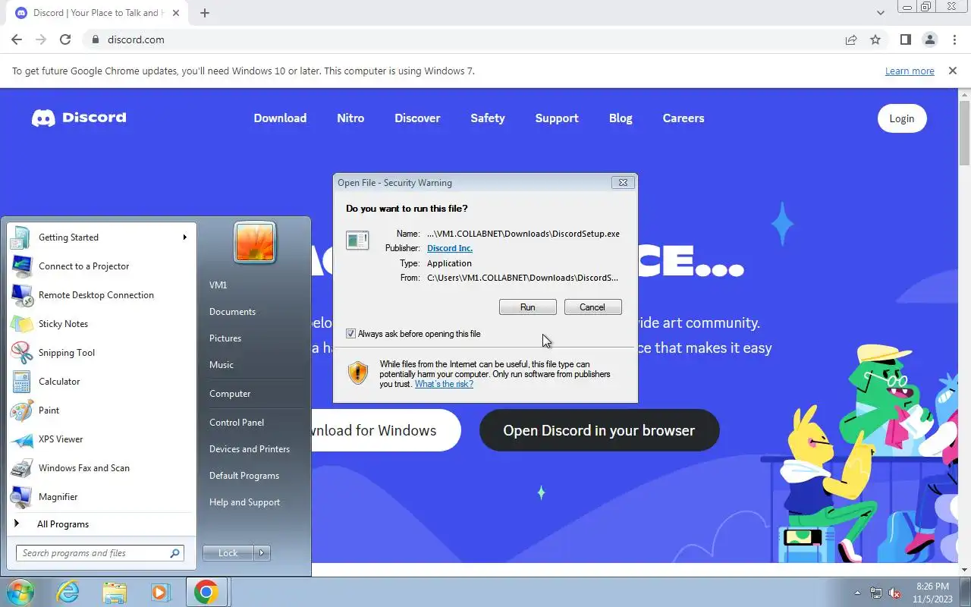This screenshot has height=607, width=971.
Task: Show hidden tray icons arrow
Action: coord(857,593)
